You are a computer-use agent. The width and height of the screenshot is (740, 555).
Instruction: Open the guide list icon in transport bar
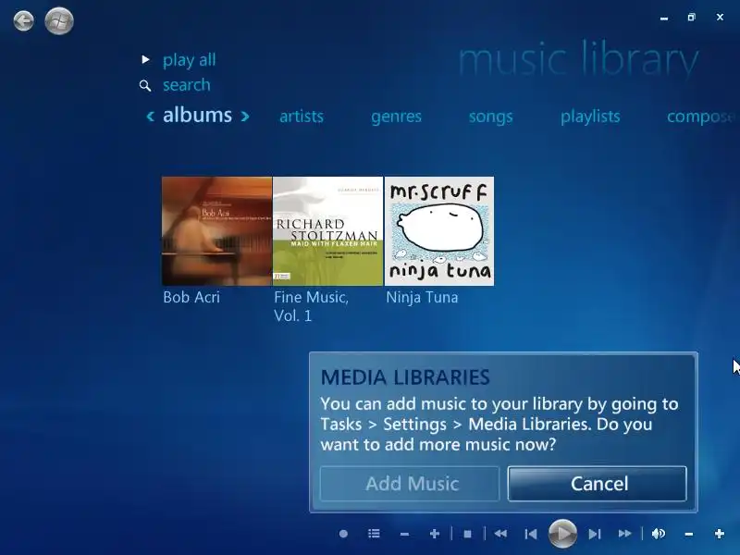tap(374, 534)
